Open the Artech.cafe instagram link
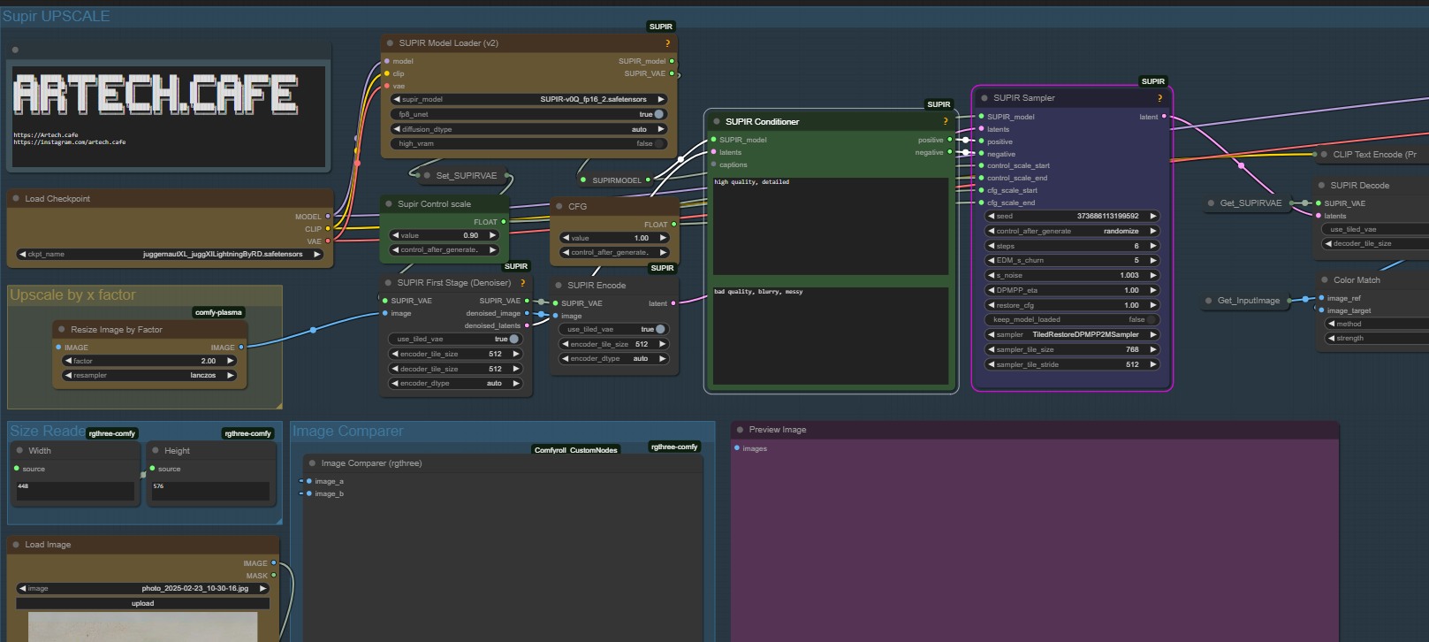 pos(70,142)
